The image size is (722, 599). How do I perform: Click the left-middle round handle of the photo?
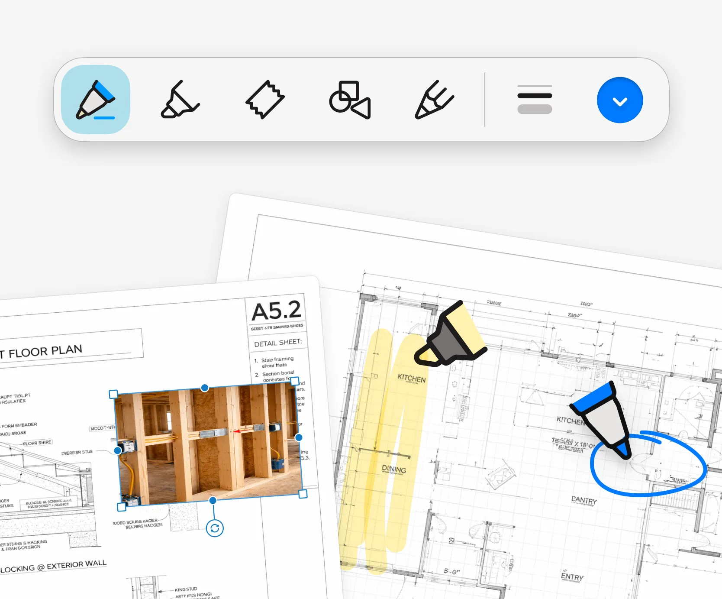117,450
